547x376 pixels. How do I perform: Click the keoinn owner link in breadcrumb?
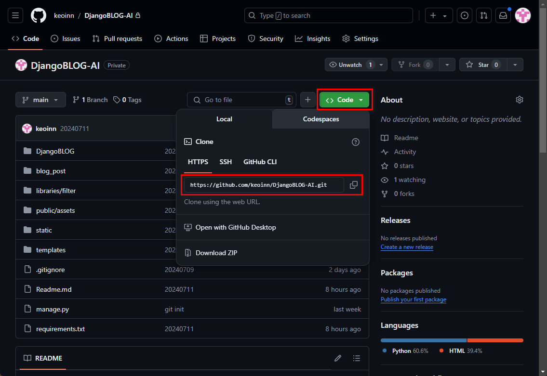pos(64,15)
